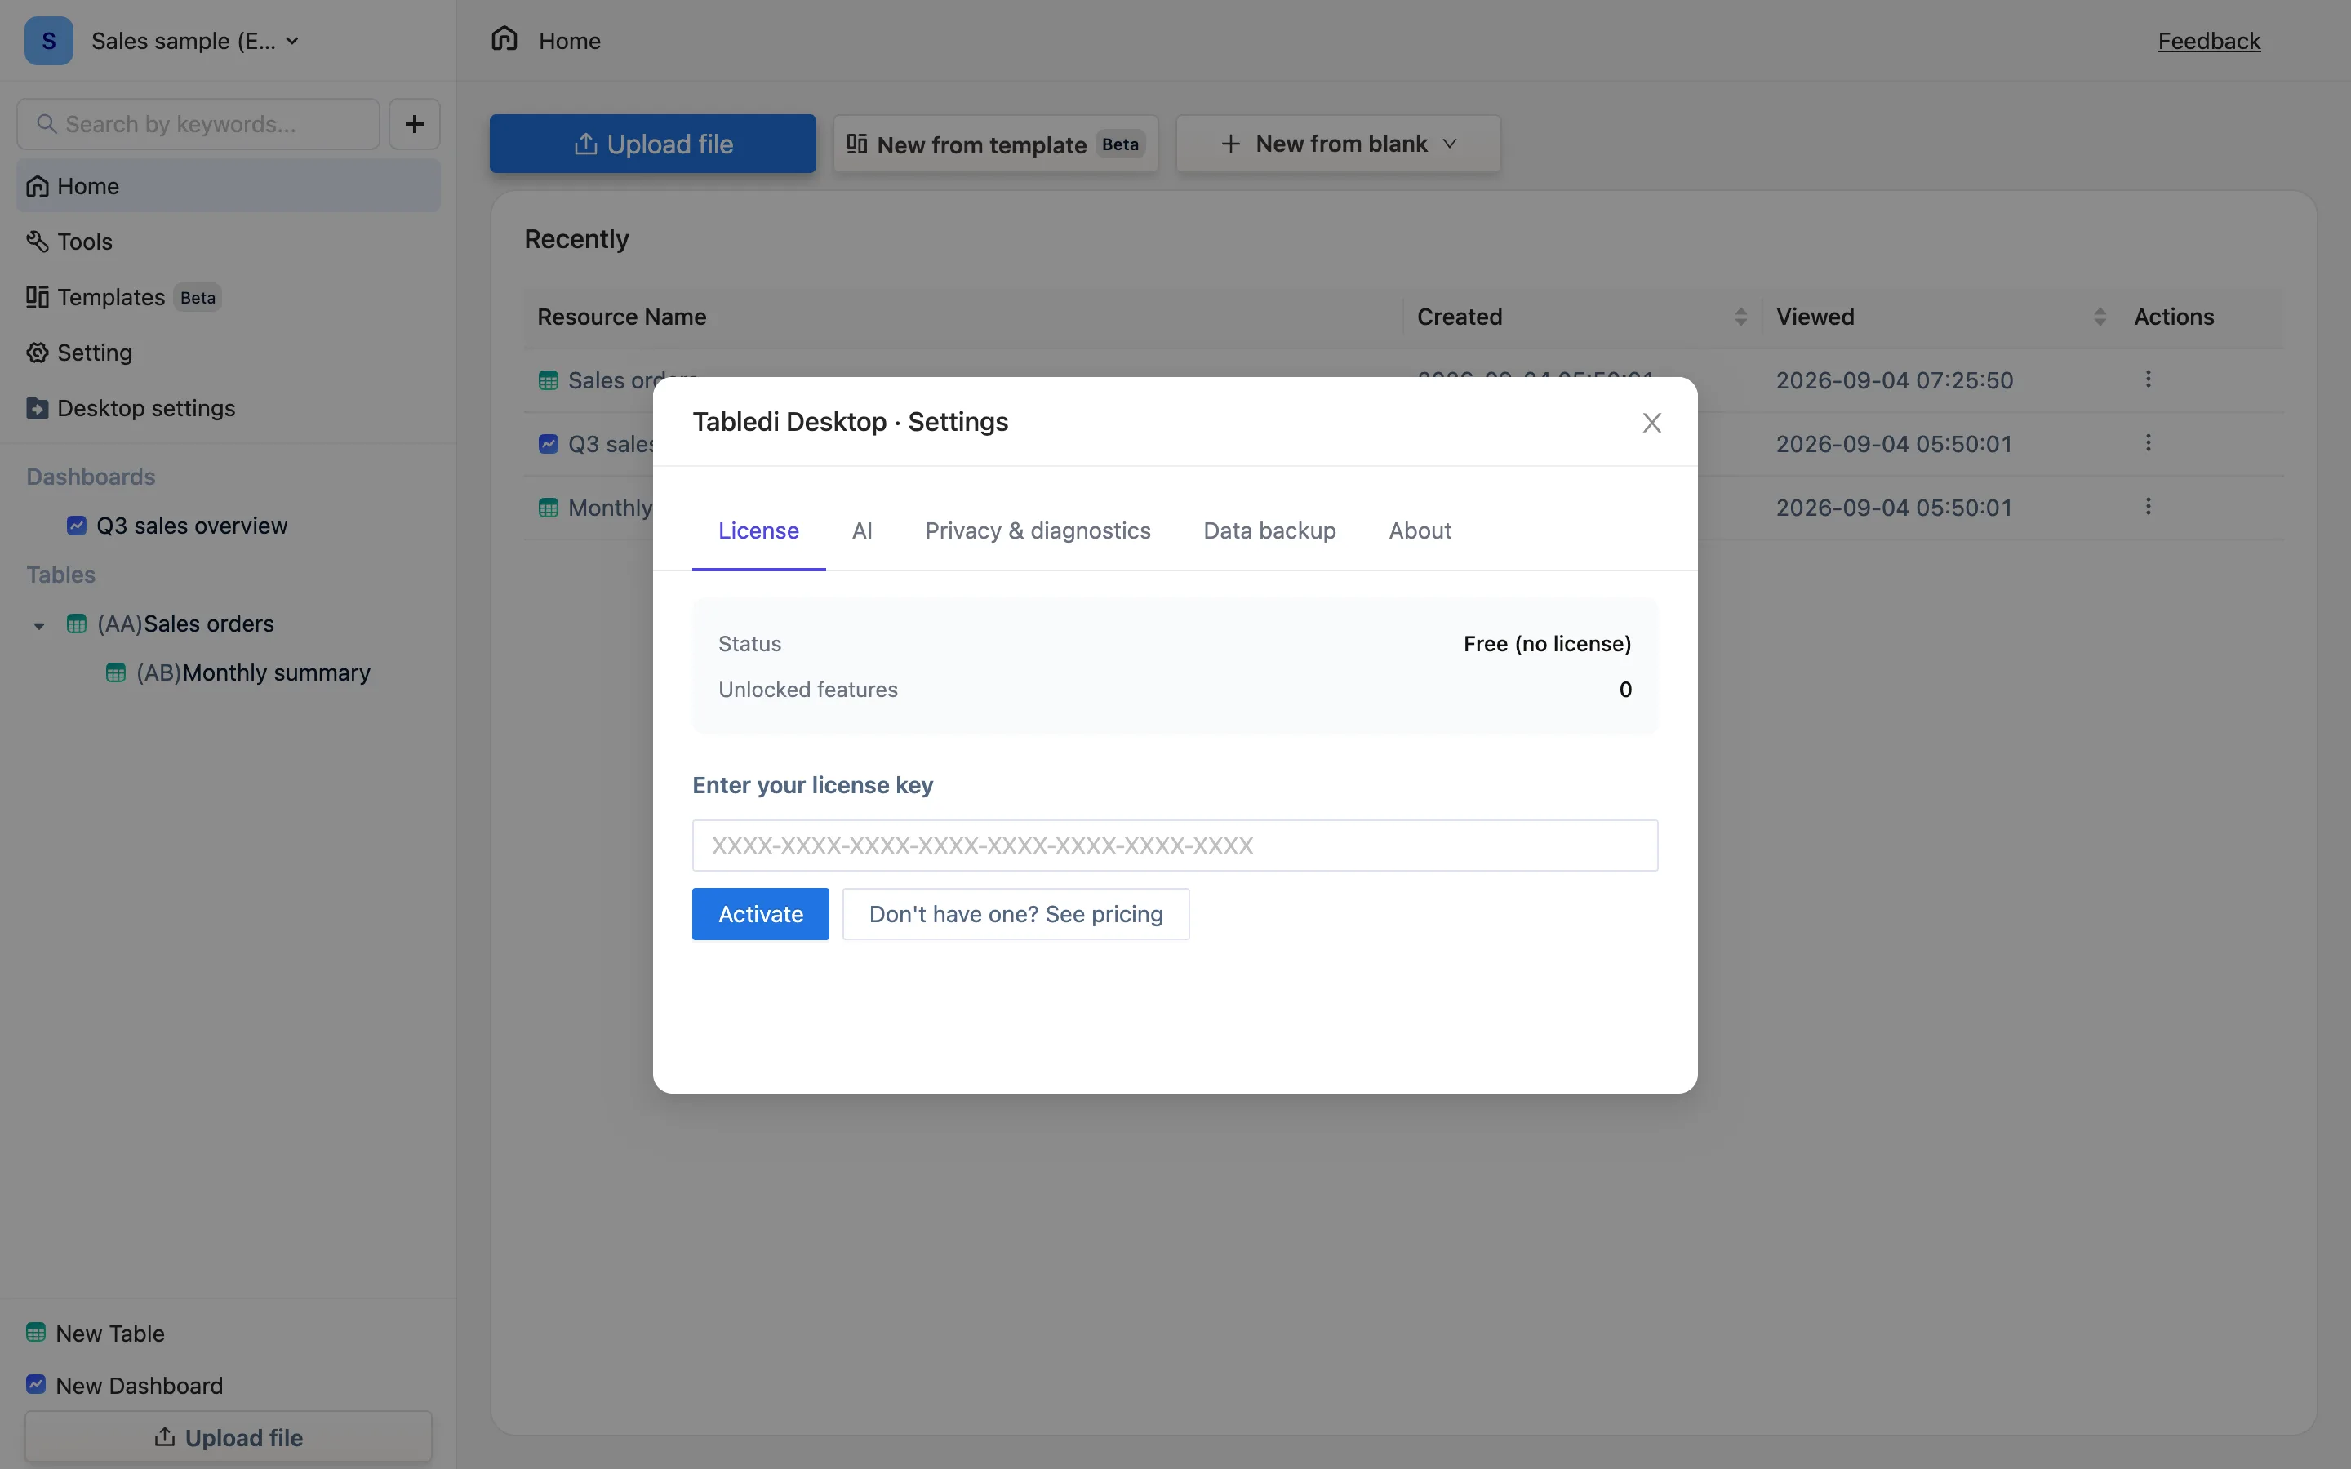The height and width of the screenshot is (1469, 2351).
Task: Click the Q3 sales overview chart icon
Action: point(77,526)
